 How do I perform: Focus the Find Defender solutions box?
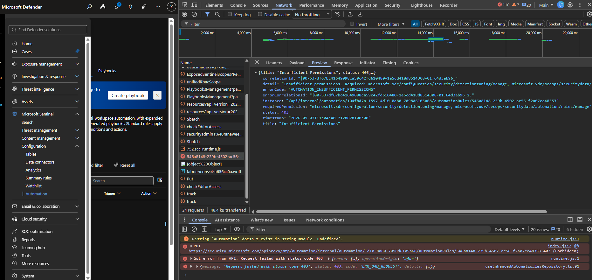(48, 30)
